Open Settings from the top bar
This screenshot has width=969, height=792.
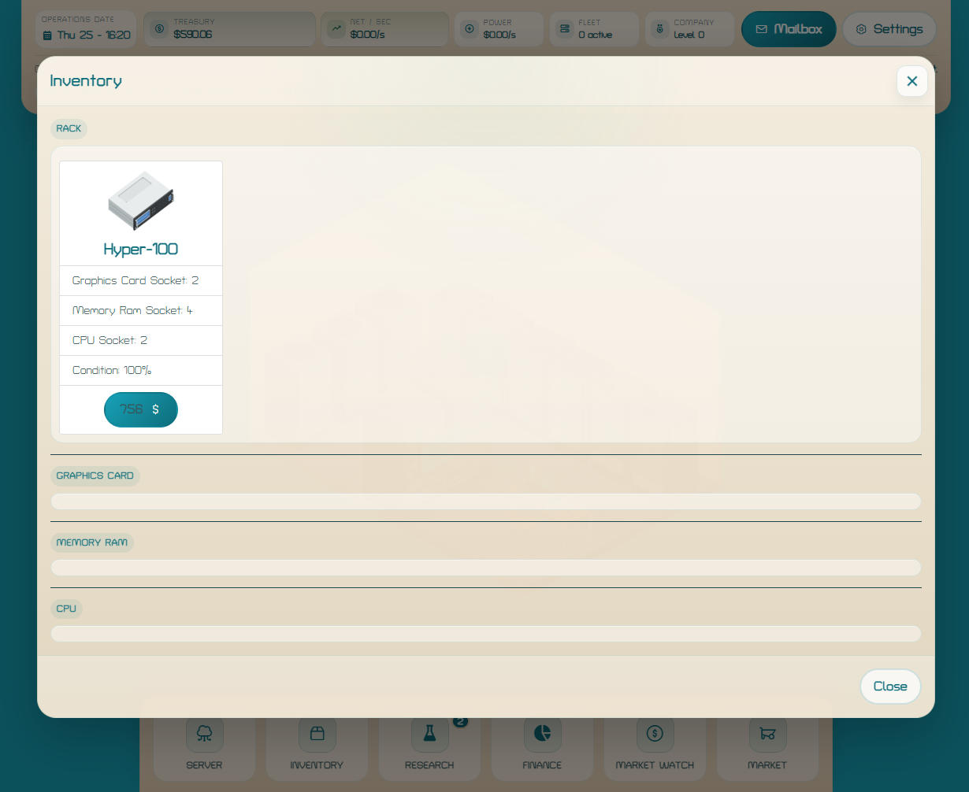889,29
